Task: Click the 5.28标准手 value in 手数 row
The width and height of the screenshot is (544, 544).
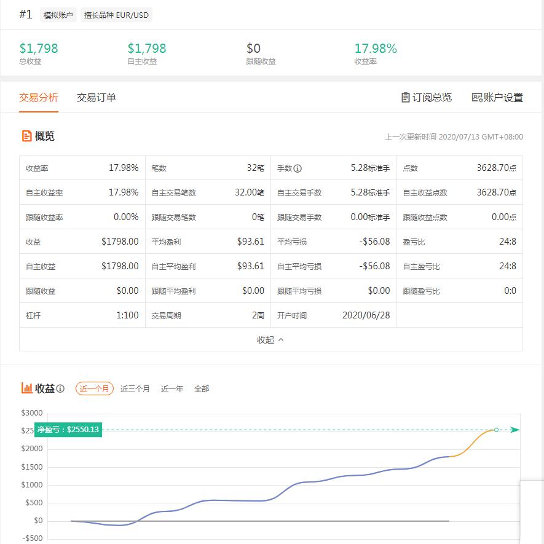Action: click(370, 168)
